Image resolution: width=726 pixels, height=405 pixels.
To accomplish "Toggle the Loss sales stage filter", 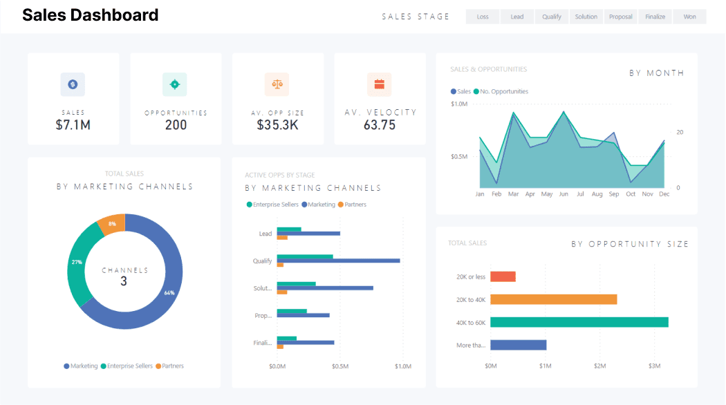I will 482,16.
